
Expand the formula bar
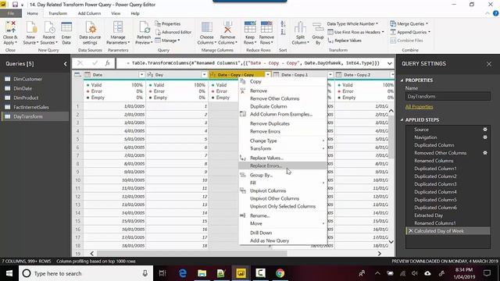pyautogui.click(x=389, y=63)
